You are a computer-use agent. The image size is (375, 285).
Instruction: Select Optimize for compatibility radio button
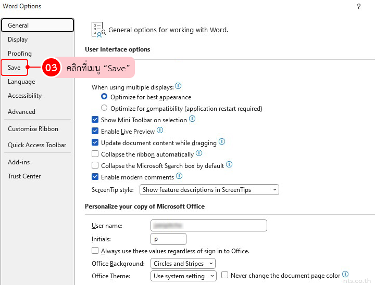(x=104, y=109)
